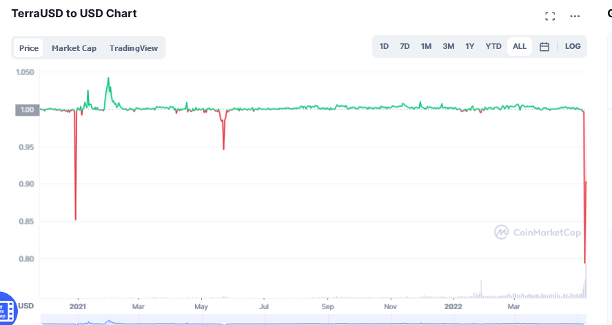Open fullscreen chart view icon
Image resolution: width=612 pixels, height=325 pixels.
[550, 16]
